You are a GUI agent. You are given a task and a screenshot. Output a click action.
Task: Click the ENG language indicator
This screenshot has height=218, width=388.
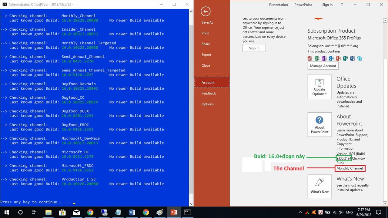pyautogui.click(x=349, y=212)
